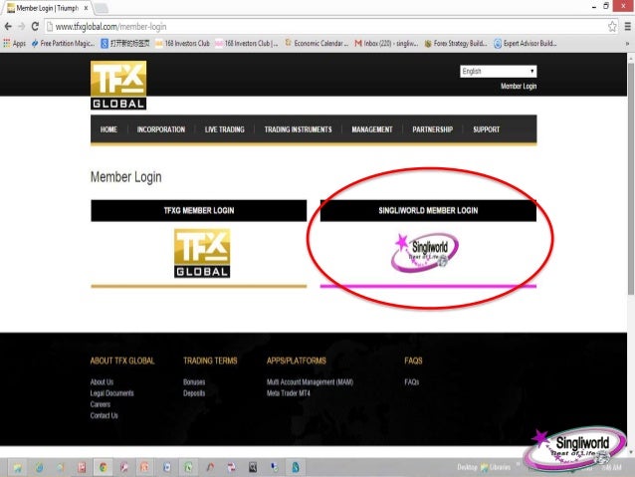Open the English language dropdown
635x477 pixels.
click(498, 72)
